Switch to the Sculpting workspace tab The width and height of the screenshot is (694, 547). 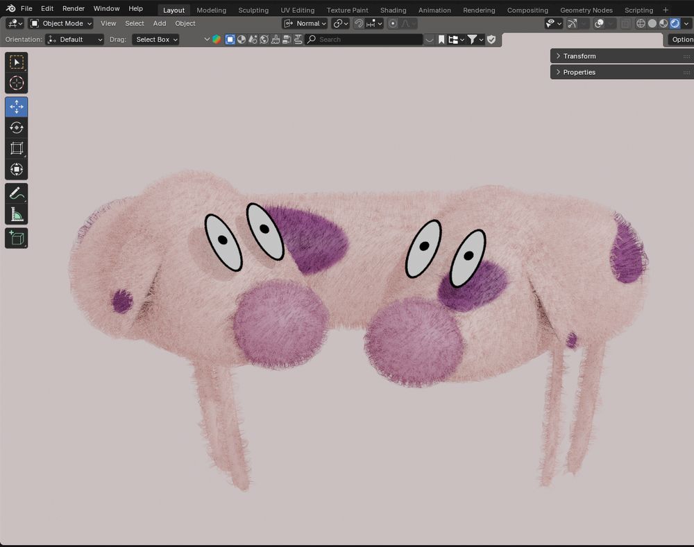coord(253,10)
